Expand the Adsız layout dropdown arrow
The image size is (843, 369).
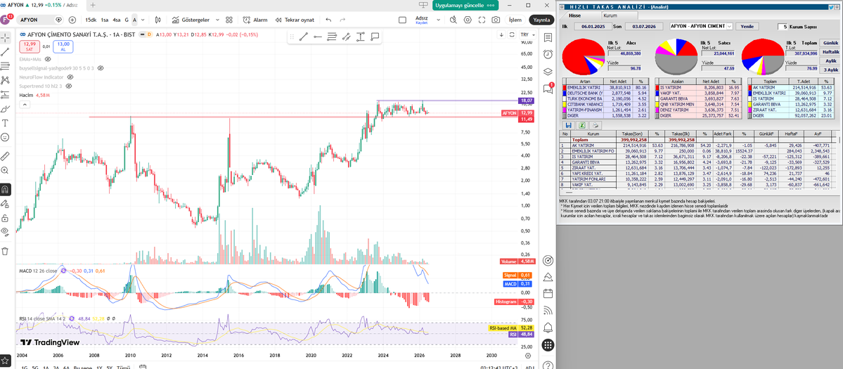[437, 20]
